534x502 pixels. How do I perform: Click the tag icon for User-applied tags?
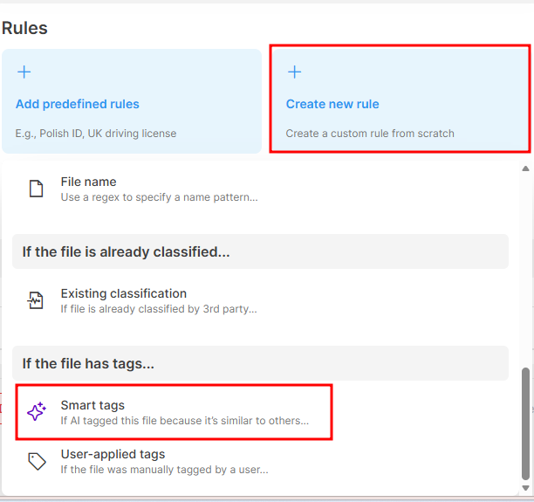(x=36, y=461)
